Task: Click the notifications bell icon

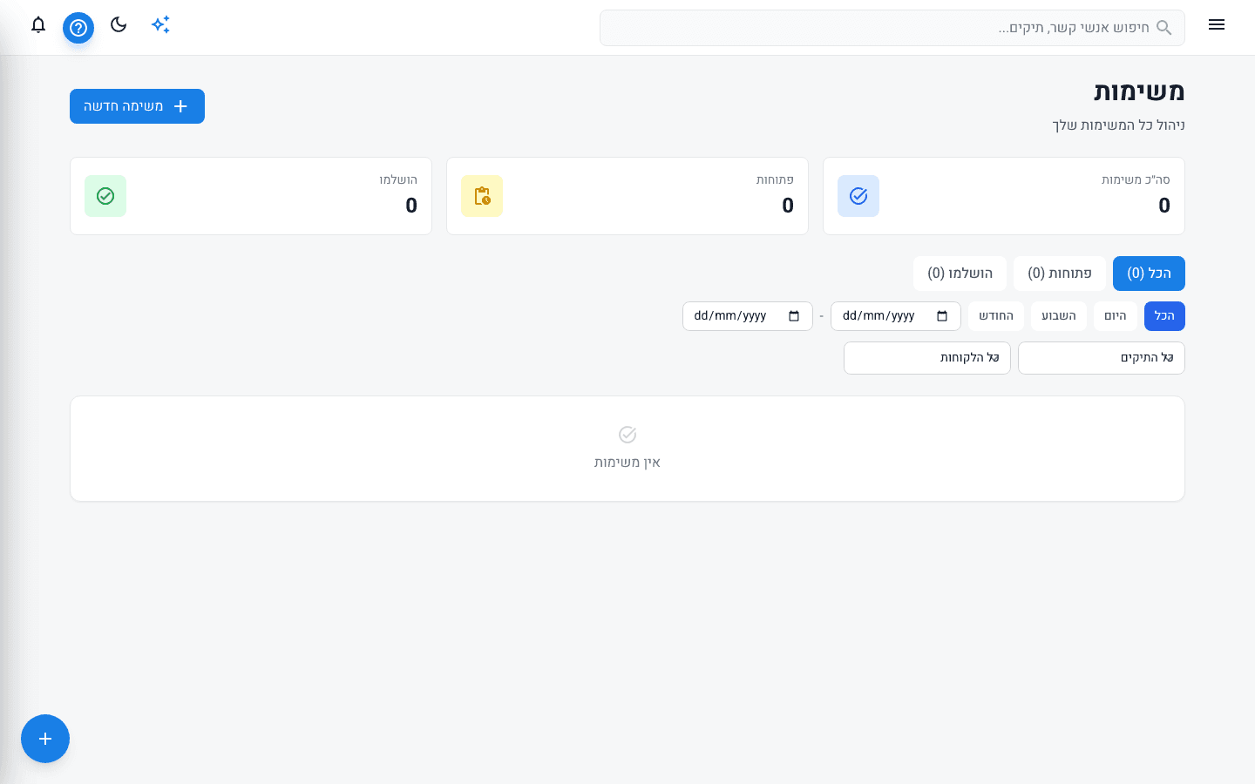Action: point(38,25)
